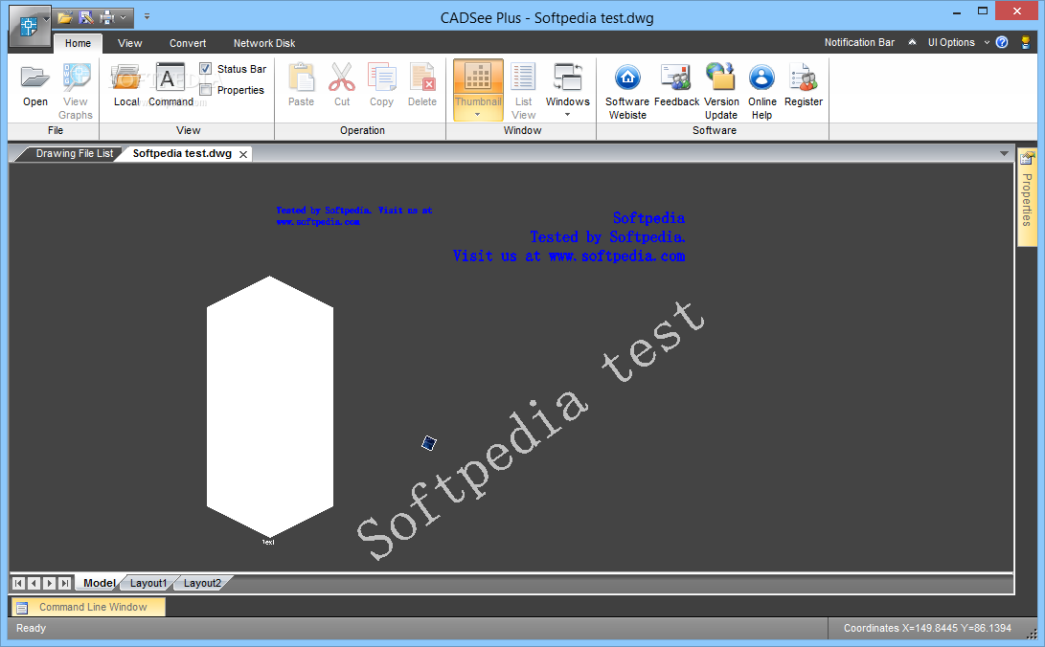
Task: Open Online Help
Action: 761,91
